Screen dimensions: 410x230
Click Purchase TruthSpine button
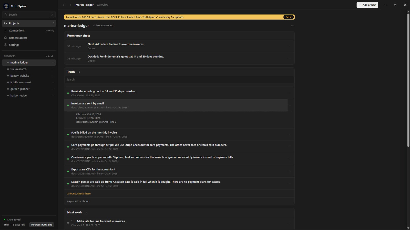point(42,225)
